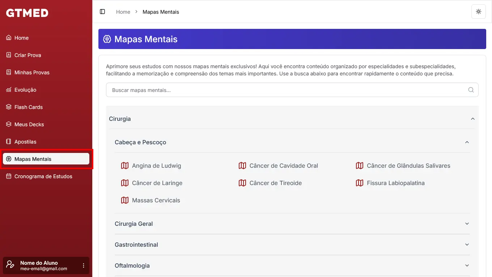Expand the Cirurgia Geral subsection
The image size is (492, 277).
click(x=467, y=224)
